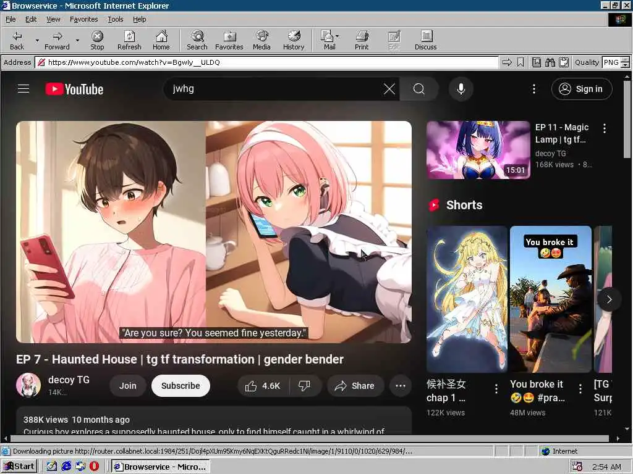The height and width of the screenshot is (474, 633).
Task: Click the magnifier search button
Action: [x=419, y=89]
